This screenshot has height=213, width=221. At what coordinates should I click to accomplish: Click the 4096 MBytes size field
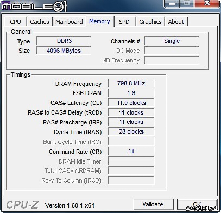(x=64, y=51)
